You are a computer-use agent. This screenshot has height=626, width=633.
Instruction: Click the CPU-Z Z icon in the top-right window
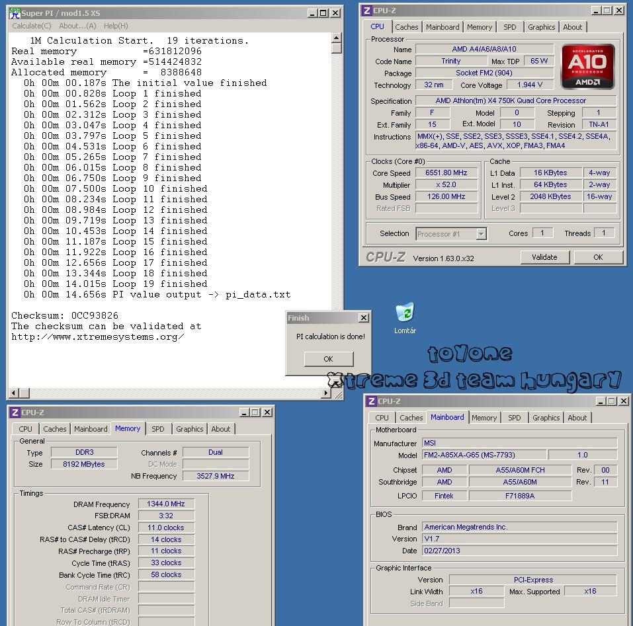(x=366, y=11)
